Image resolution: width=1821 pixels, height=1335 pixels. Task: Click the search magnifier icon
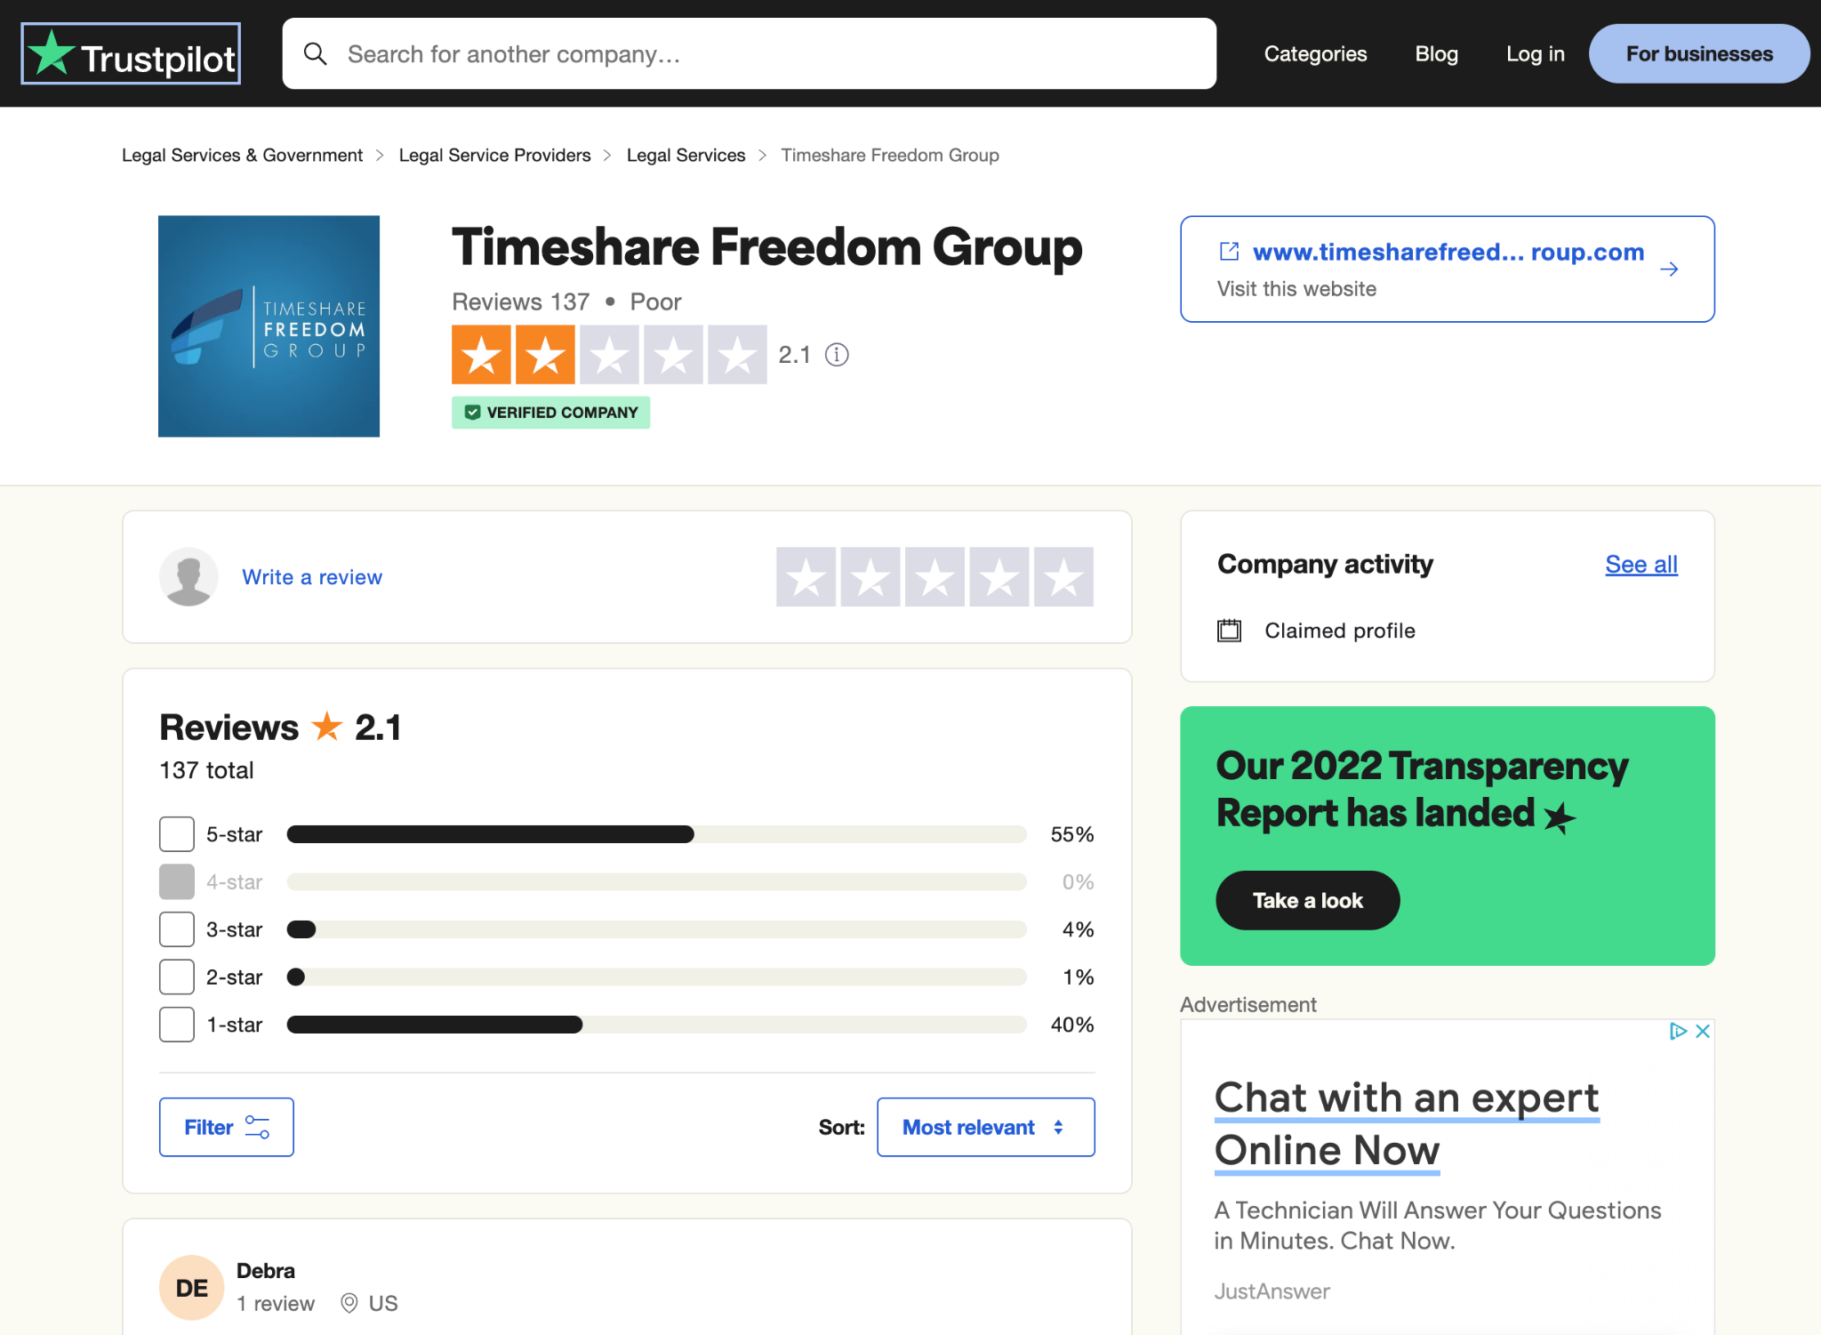pos(315,53)
